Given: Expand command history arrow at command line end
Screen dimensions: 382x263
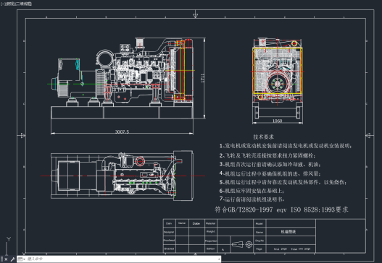Looking at the screenshot, I should point(219,259).
